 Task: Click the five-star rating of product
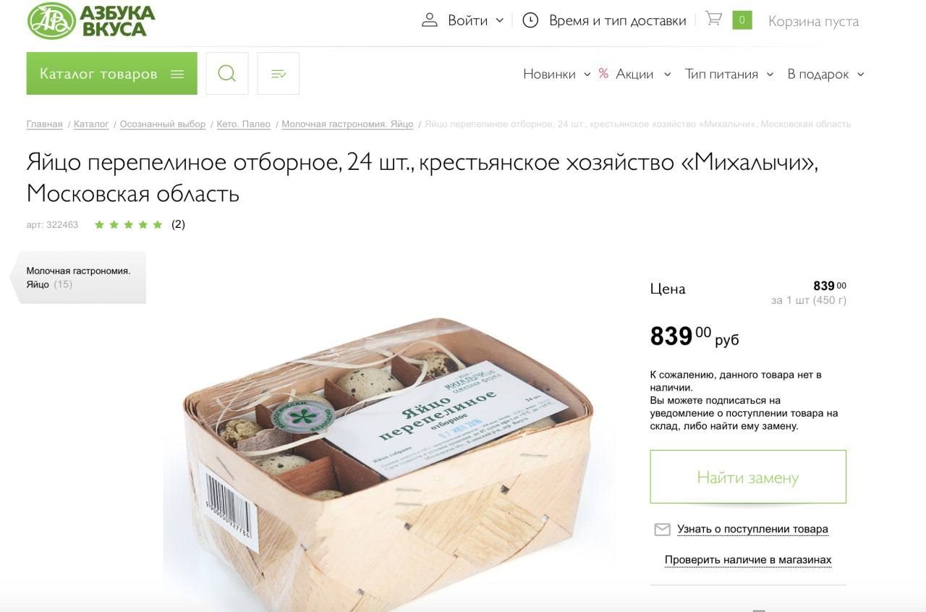pos(129,224)
